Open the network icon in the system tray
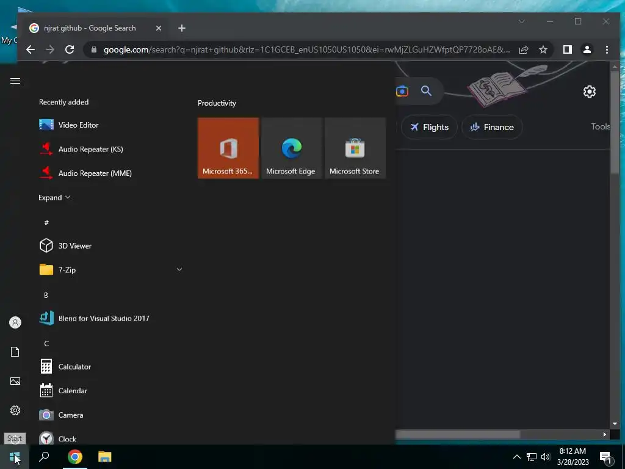625x469 pixels. click(531, 457)
